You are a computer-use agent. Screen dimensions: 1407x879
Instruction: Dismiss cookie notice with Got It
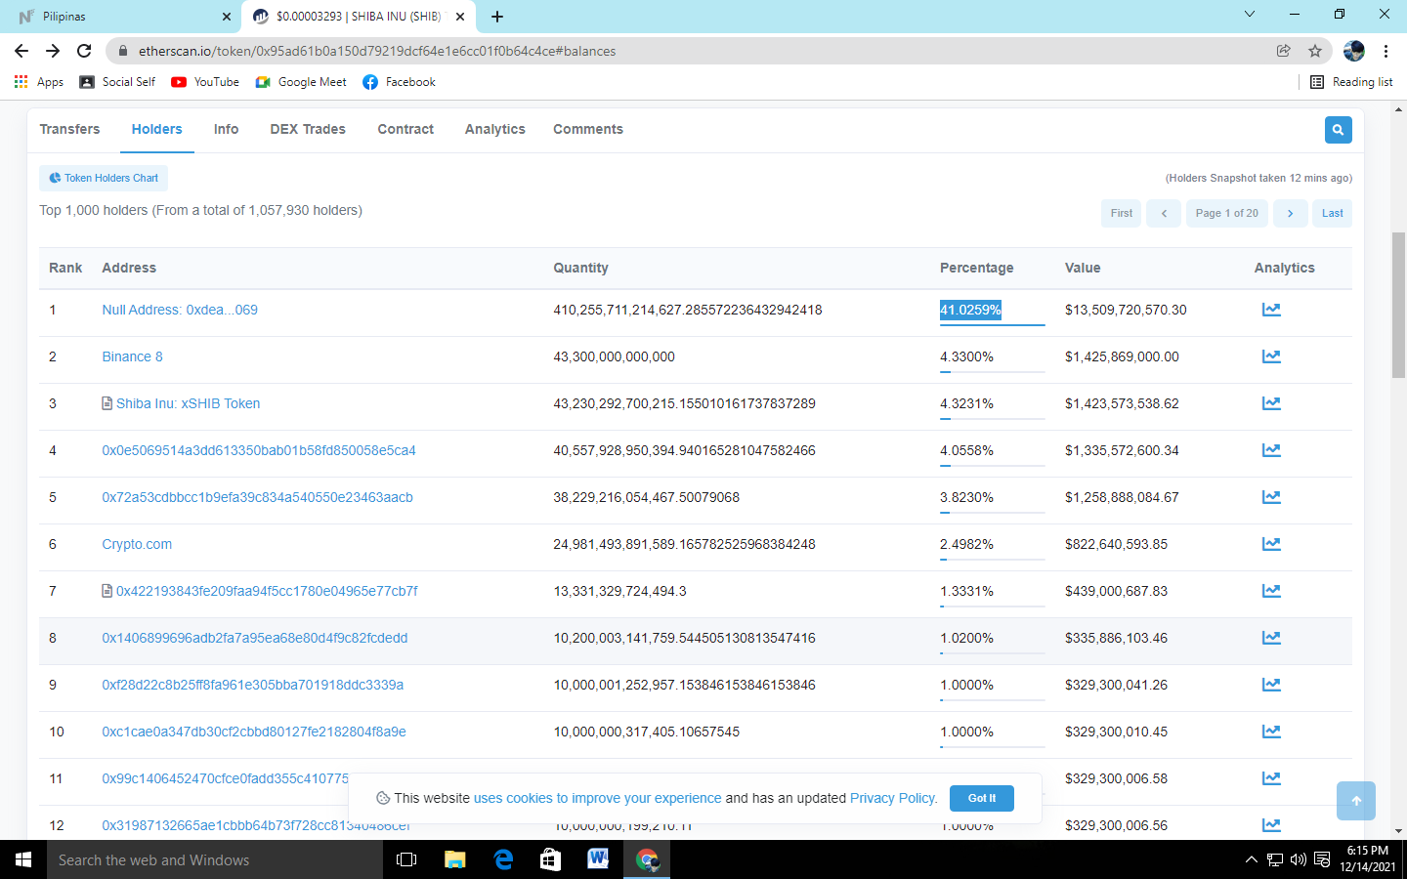pos(982,798)
